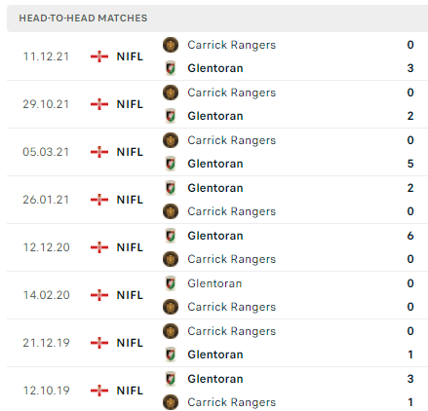This screenshot has height=411, width=428.
Task: Open match dated 21.12.19
Action: coord(217,343)
